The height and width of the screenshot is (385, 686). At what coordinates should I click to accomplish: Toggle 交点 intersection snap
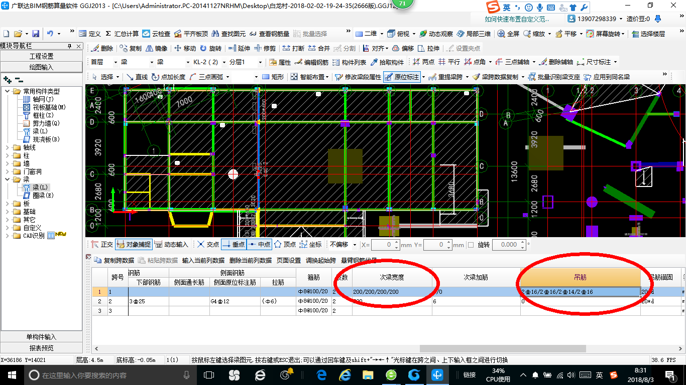(x=208, y=245)
